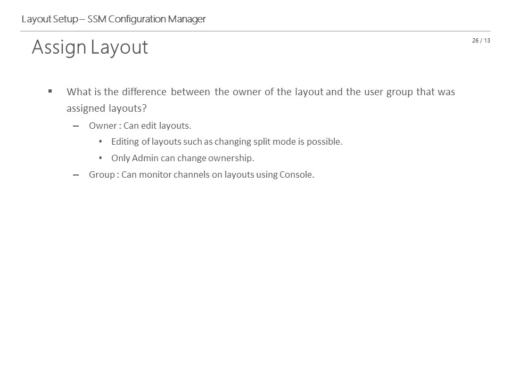
Task: Click the question line starting 'What is the difference'
Action: [261, 92]
